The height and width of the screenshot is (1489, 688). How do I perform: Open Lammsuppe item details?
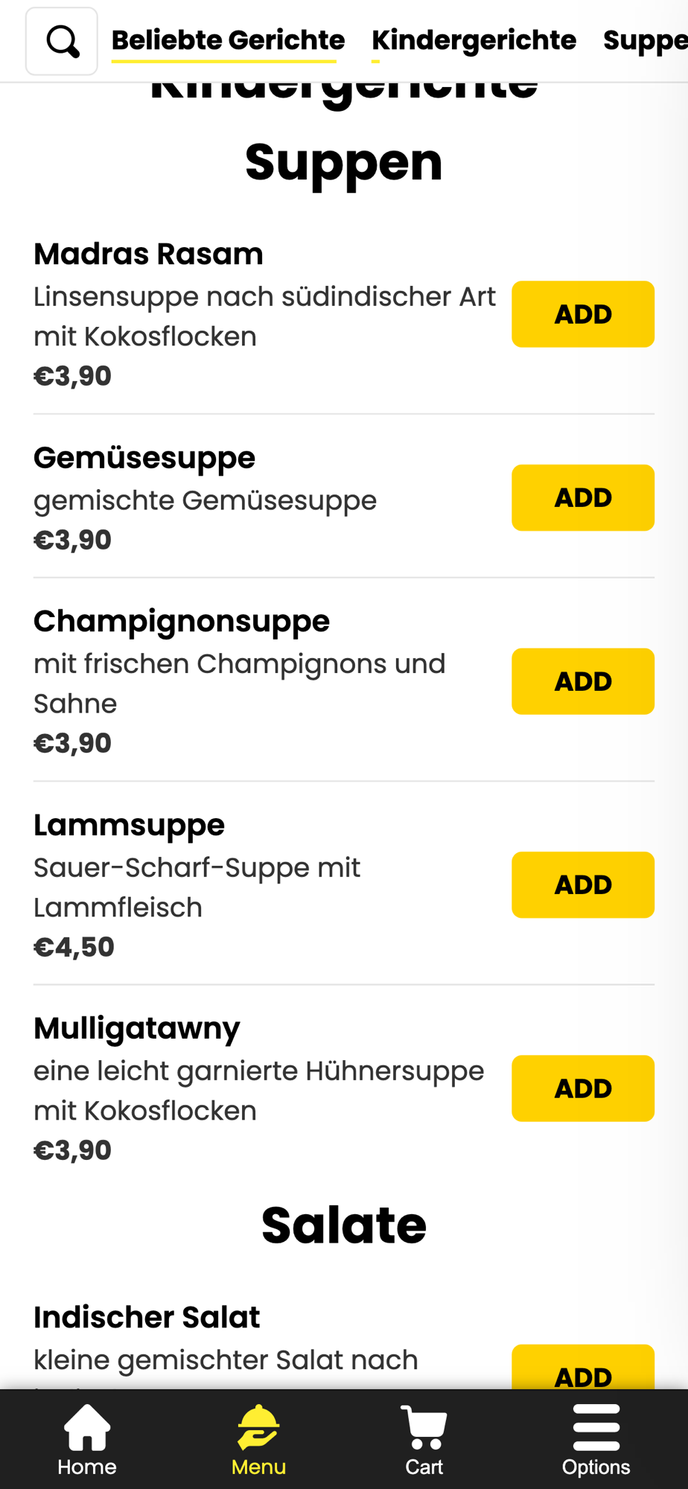pyautogui.click(x=129, y=825)
